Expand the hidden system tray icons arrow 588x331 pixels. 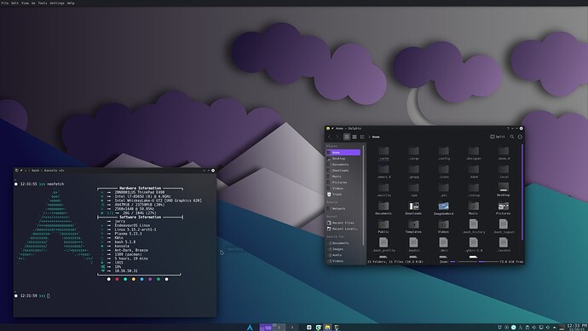click(x=555, y=328)
